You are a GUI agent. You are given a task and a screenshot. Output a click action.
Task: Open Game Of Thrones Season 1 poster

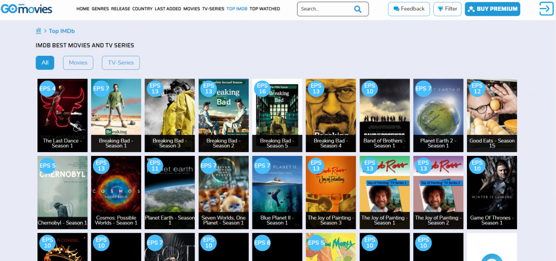[492, 192]
